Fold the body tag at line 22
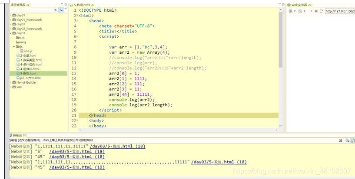 (x=77, y=120)
